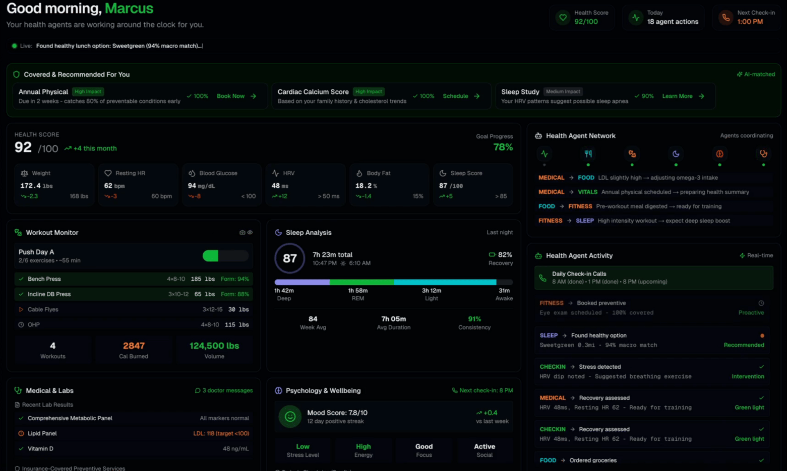Toggle Incline DB Press completed checkmark

coord(21,294)
